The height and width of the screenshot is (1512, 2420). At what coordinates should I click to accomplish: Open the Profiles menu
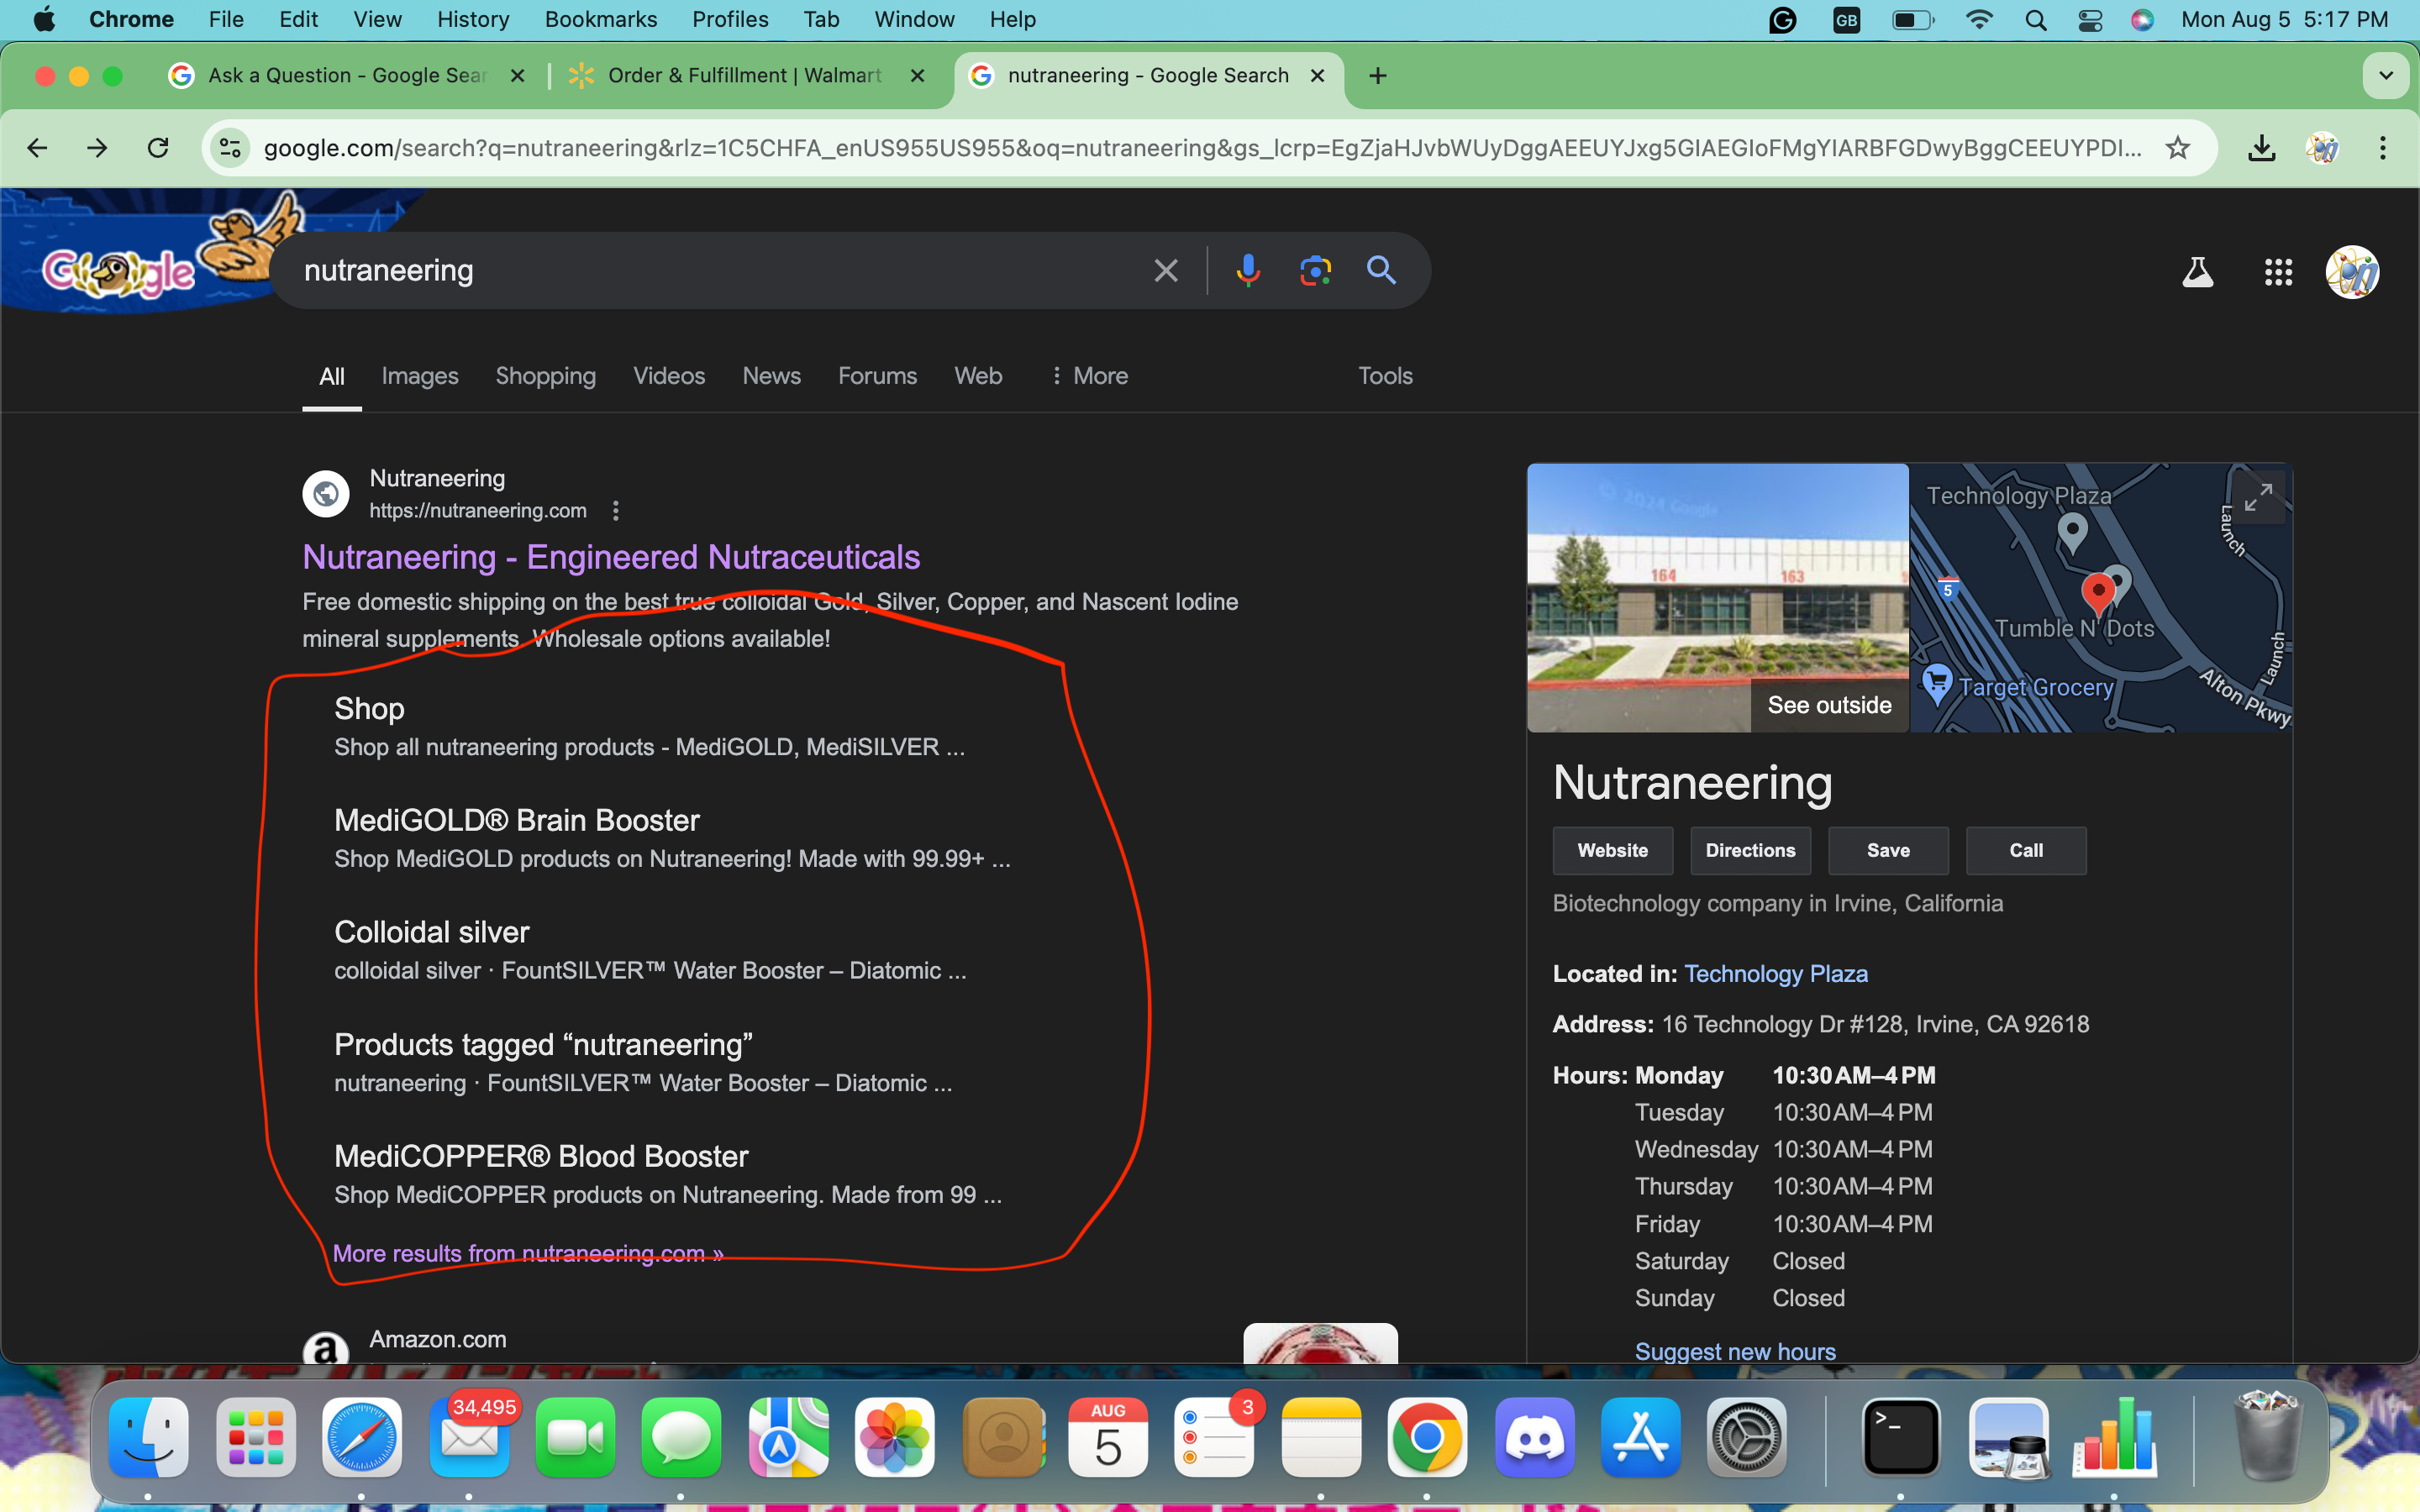click(x=730, y=20)
